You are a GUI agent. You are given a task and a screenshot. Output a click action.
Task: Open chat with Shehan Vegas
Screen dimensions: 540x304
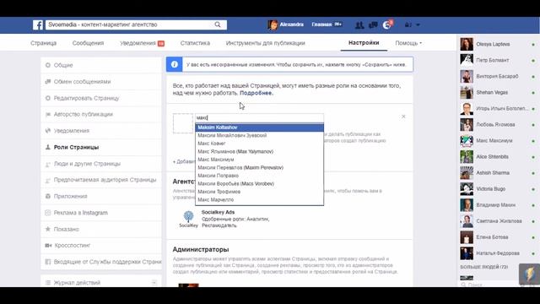click(x=498, y=92)
